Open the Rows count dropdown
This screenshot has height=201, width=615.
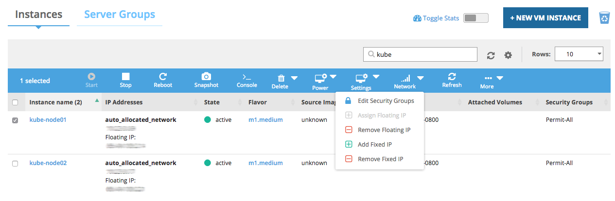(579, 54)
